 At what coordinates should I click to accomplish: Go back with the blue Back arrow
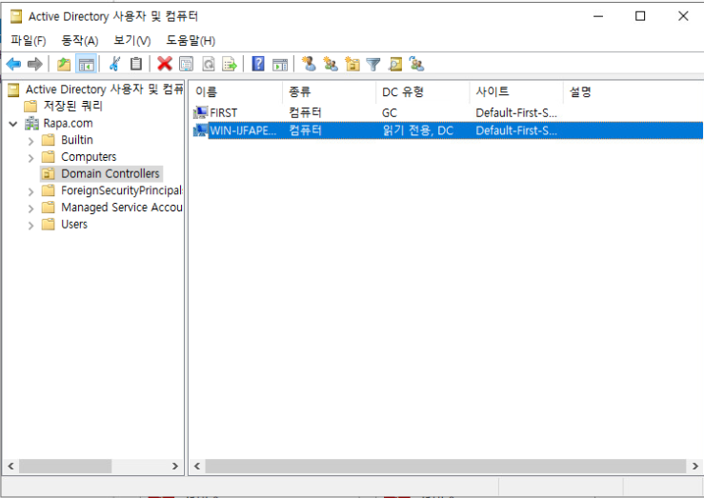14,64
